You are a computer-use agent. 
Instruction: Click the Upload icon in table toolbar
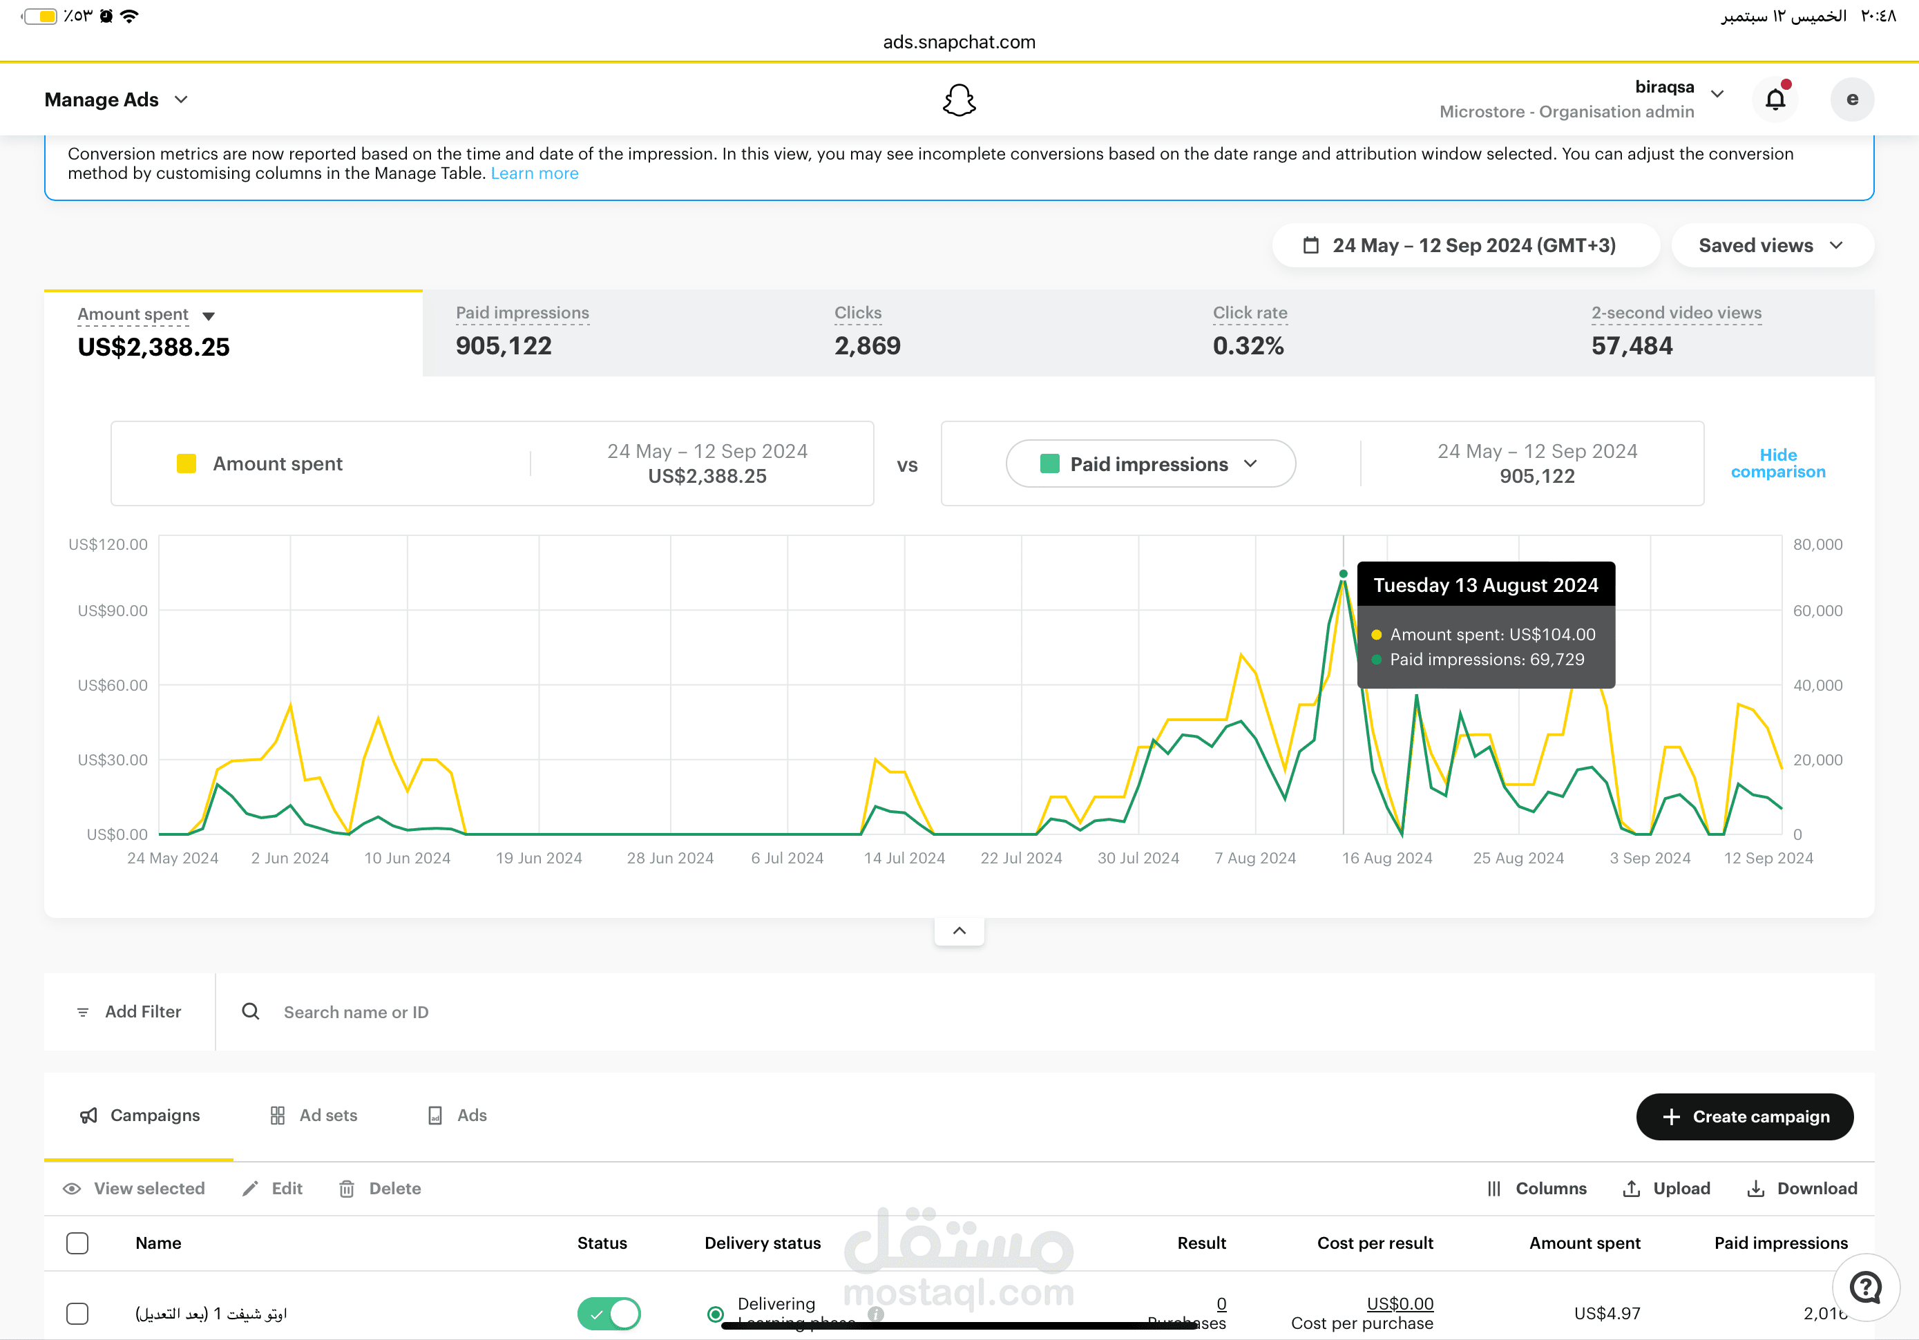(x=1631, y=1189)
